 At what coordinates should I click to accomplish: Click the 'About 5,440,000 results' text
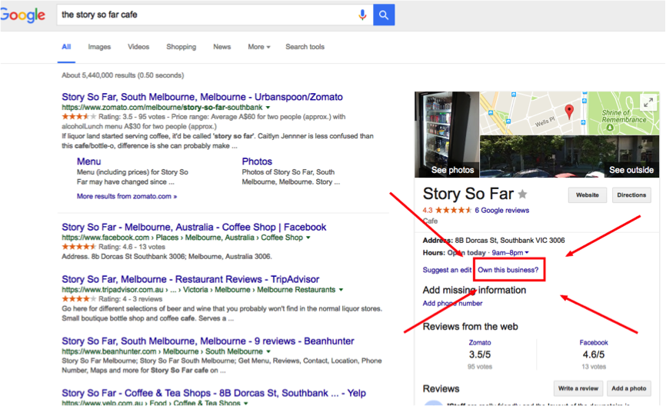click(x=123, y=75)
